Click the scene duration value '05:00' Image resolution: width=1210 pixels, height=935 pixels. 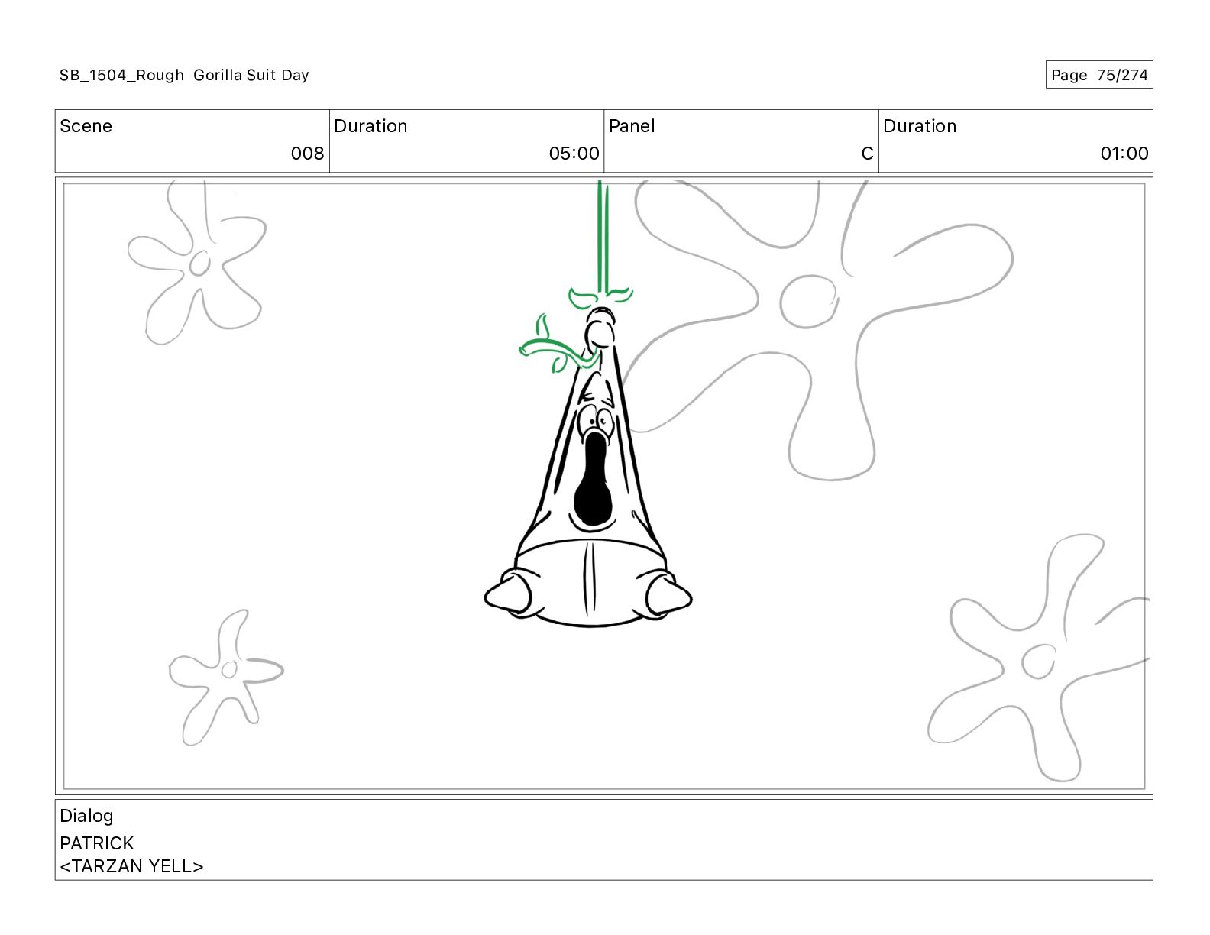tap(574, 154)
